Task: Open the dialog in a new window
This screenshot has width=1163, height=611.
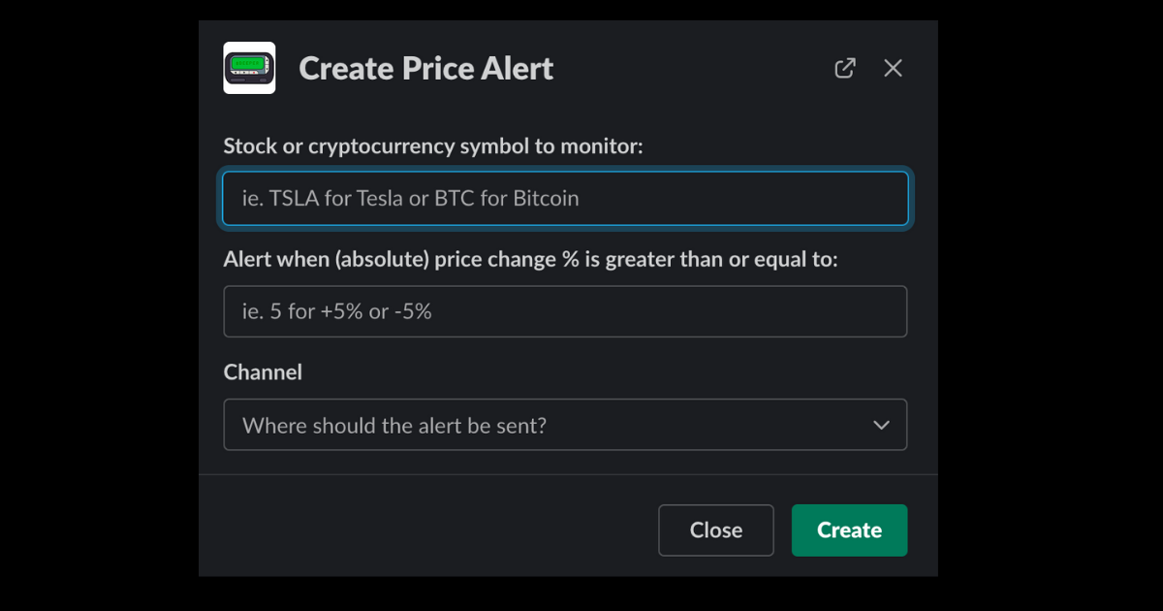Action: [845, 68]
